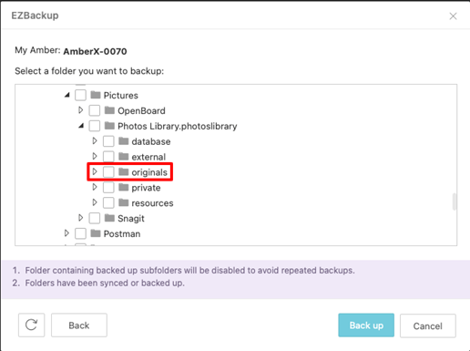Click the resources folder icon
This screenshot has width=470, height=351.
click(123, 202)
